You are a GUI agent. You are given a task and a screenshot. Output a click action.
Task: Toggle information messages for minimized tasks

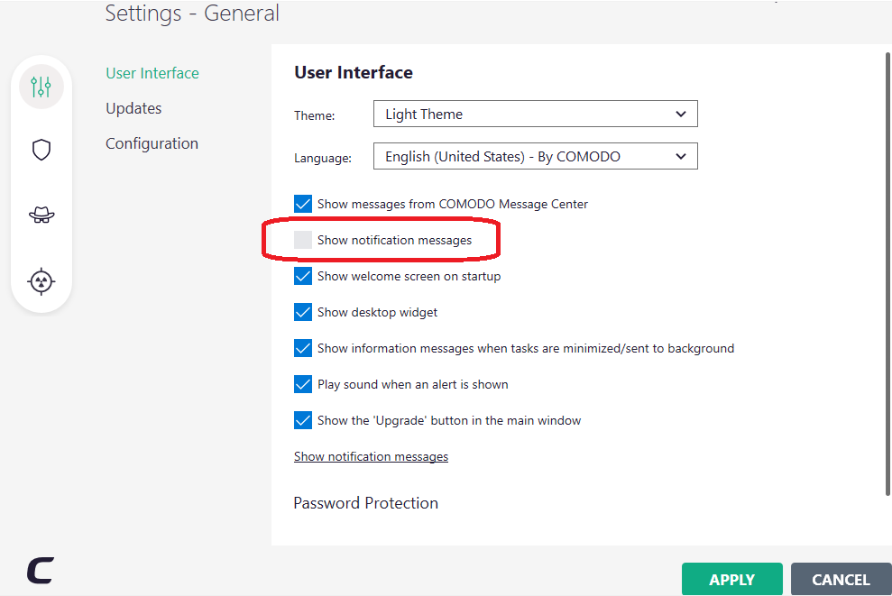coord(303,348)
